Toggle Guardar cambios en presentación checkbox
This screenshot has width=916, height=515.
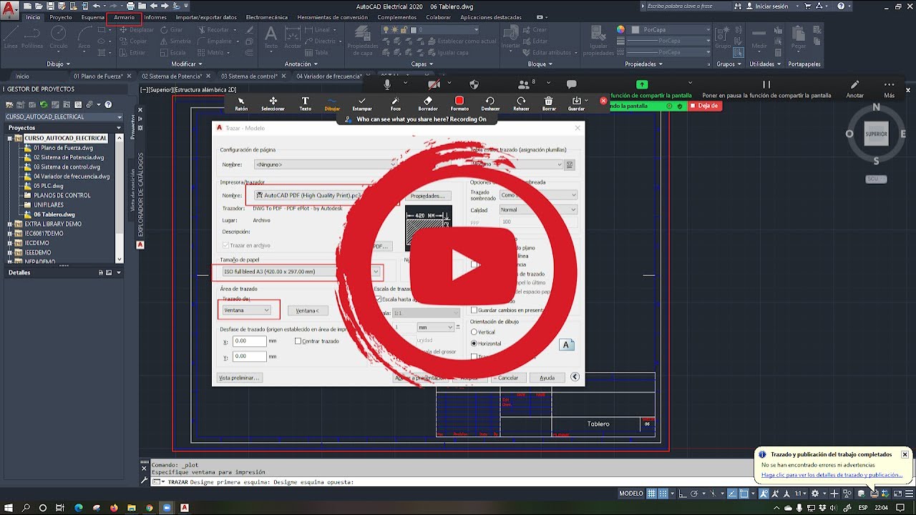474,310
